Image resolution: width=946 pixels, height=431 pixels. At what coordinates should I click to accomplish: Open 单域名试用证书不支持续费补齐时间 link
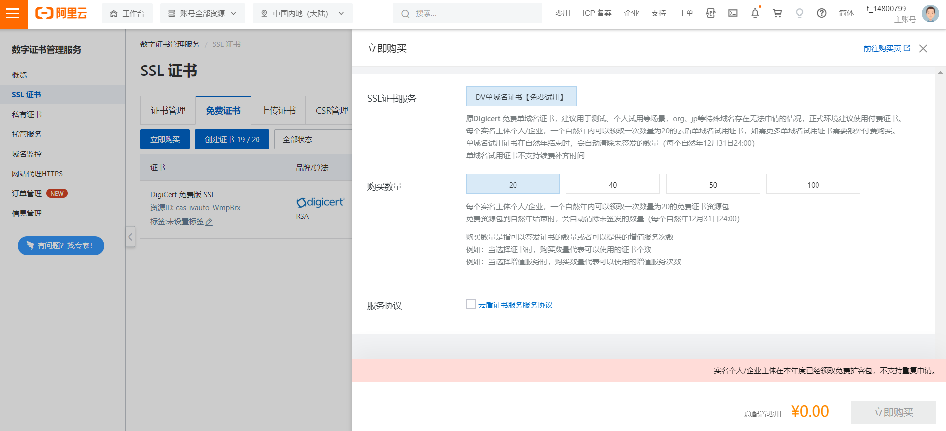click(525, 156)
